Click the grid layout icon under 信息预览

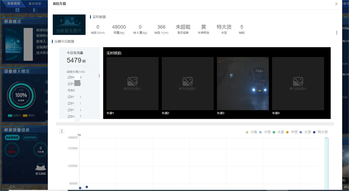tap(17, 10)
